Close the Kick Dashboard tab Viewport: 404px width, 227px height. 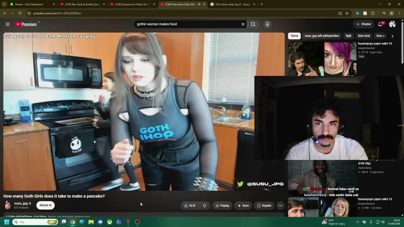coord(54,4)
